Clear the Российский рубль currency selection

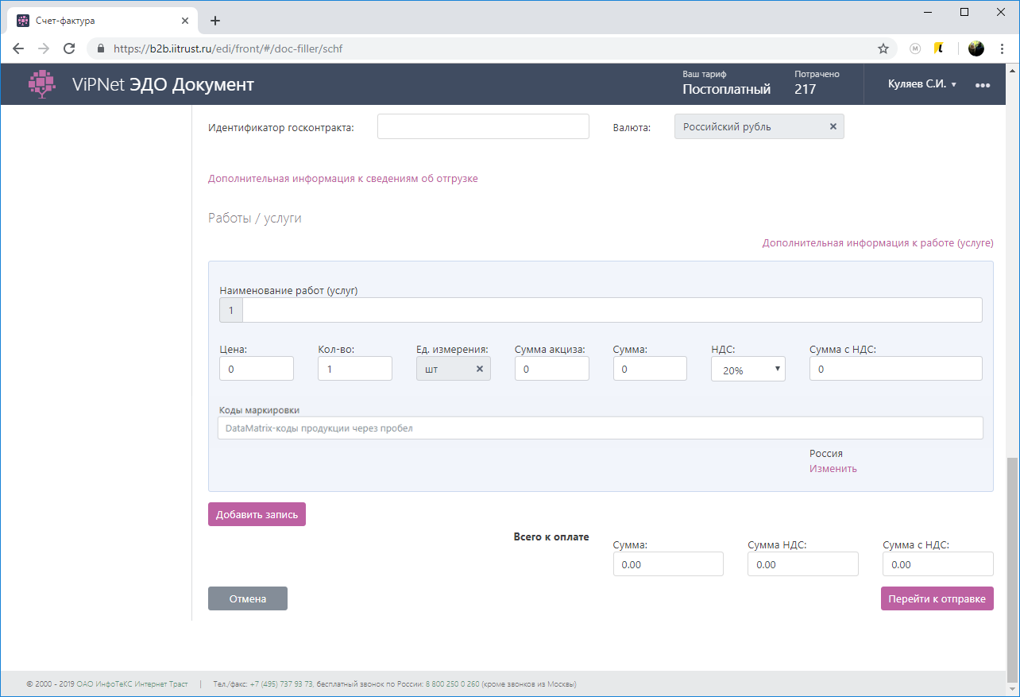[x=833, y=126]
